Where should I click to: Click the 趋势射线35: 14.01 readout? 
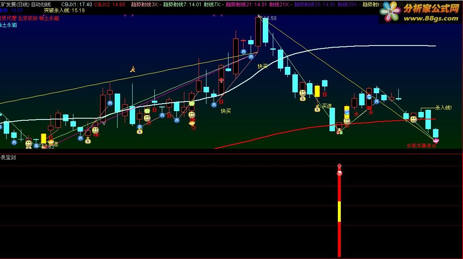pos(315,5)
